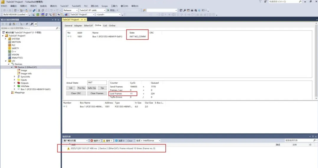Image resolution: width=318 pixels, height=168 pixels.
Task: Expand the Box 1 node in tree
Action: tap(15, 89)
